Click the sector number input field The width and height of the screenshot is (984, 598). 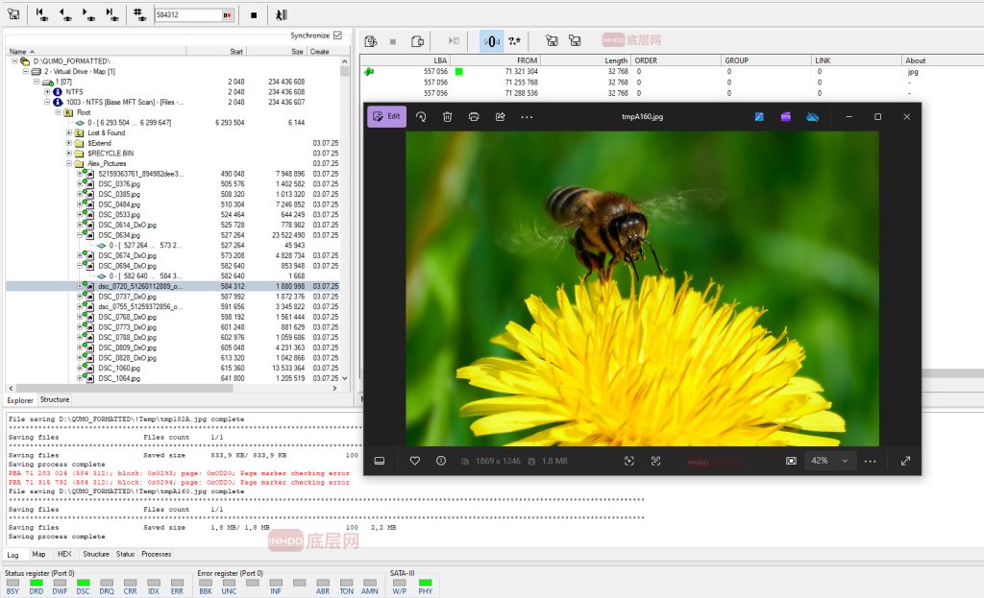(185, 15)
